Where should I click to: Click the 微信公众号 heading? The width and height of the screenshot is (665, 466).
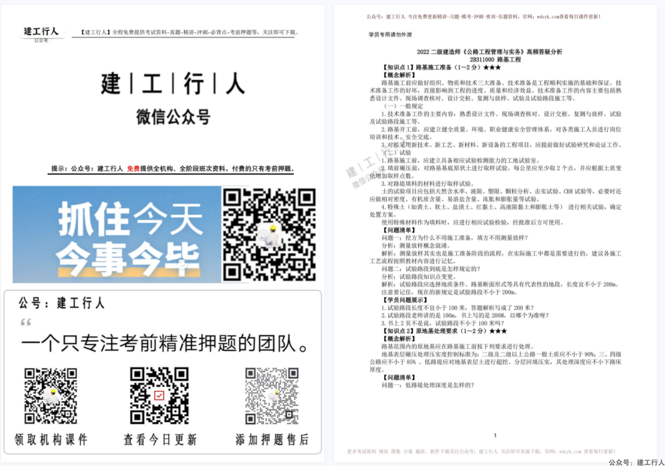(173, 116)
